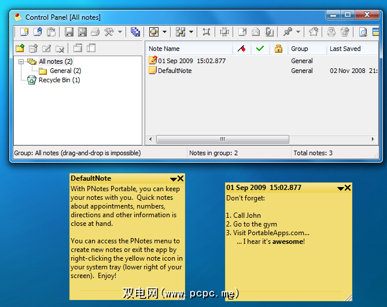Collapse the All notes tree node
This screenshot has width=387, height=307.
click(21, 61)
